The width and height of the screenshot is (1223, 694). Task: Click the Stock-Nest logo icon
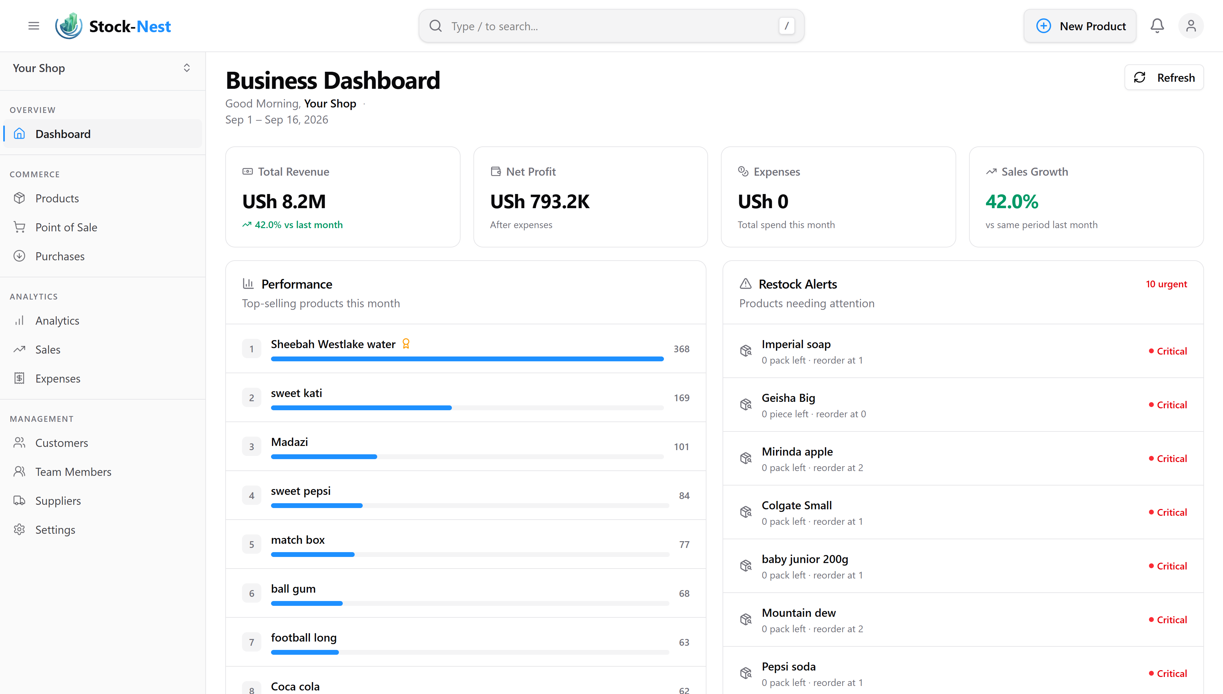[x=69, y=26]
